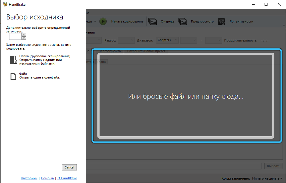The height and width of the screenshot is (183, 286).
Task: Increase the title number with up arrow
Action: point(24,35)
